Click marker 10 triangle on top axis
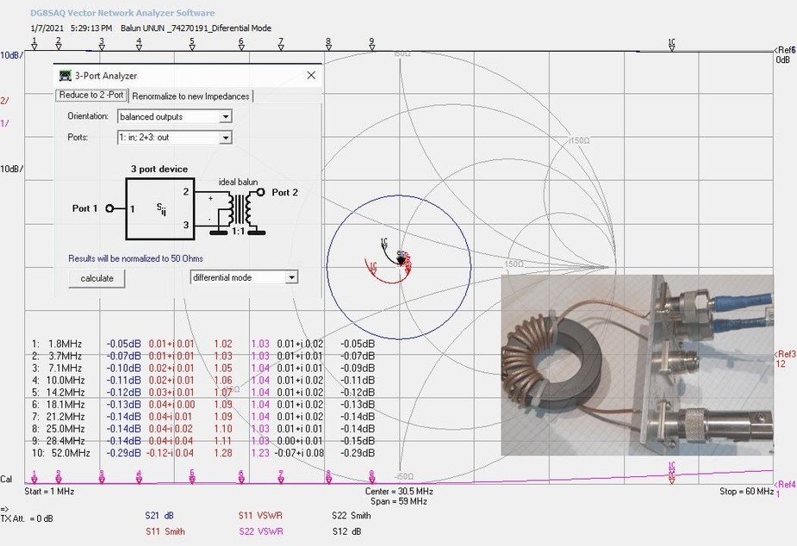Image resolution: width=797 pixels, height=546 pixels. pos(672,48)
